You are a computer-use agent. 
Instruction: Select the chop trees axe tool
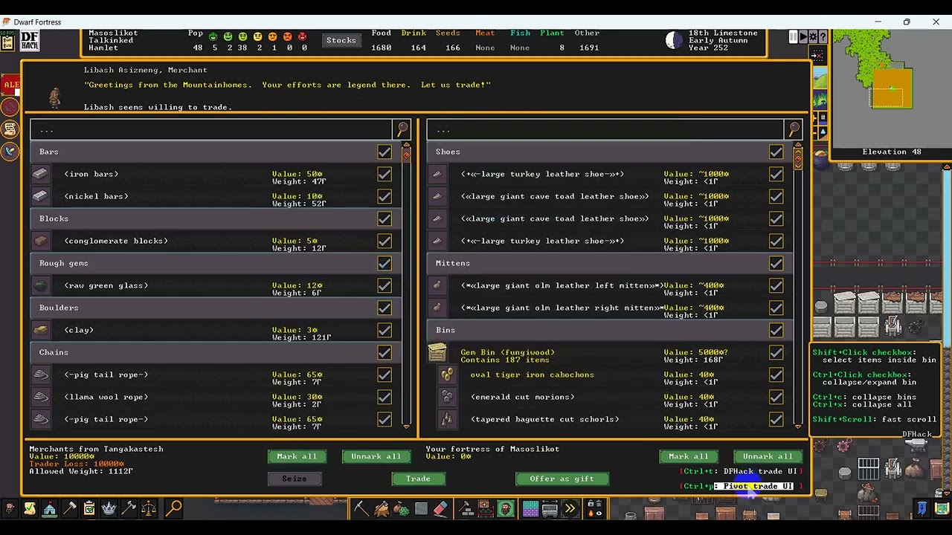click(x=381, y=509)
